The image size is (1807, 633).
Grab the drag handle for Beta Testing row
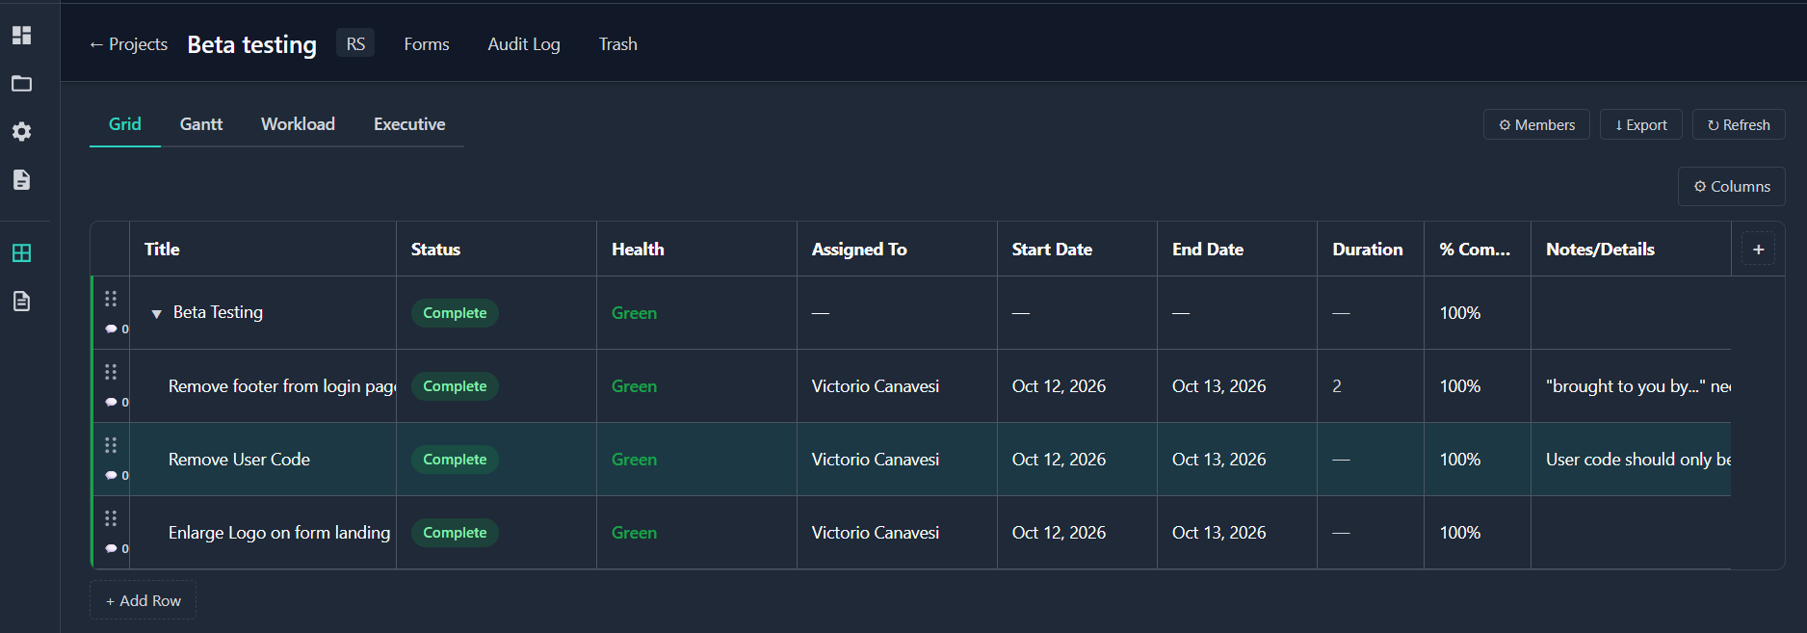pos(111,299)
